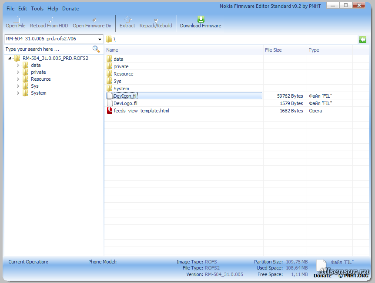
Task: Open the firmware file selection dropdown
Action: (x=100, y=39)
